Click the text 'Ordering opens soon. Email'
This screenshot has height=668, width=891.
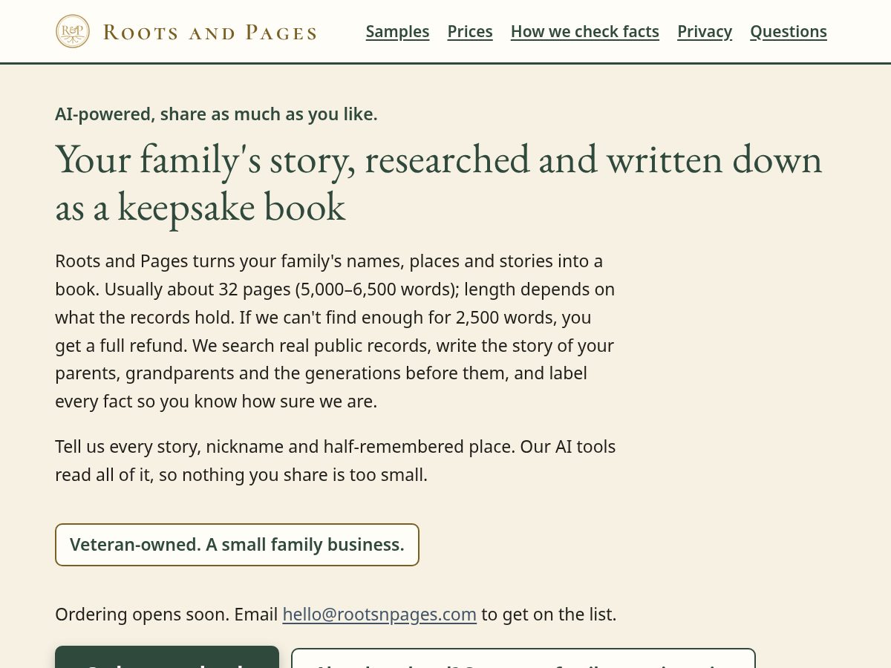pyautogui.click(x=167, y=615)
